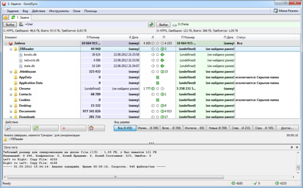Click the Synchronize green arrows button

(x=45, y=128)
